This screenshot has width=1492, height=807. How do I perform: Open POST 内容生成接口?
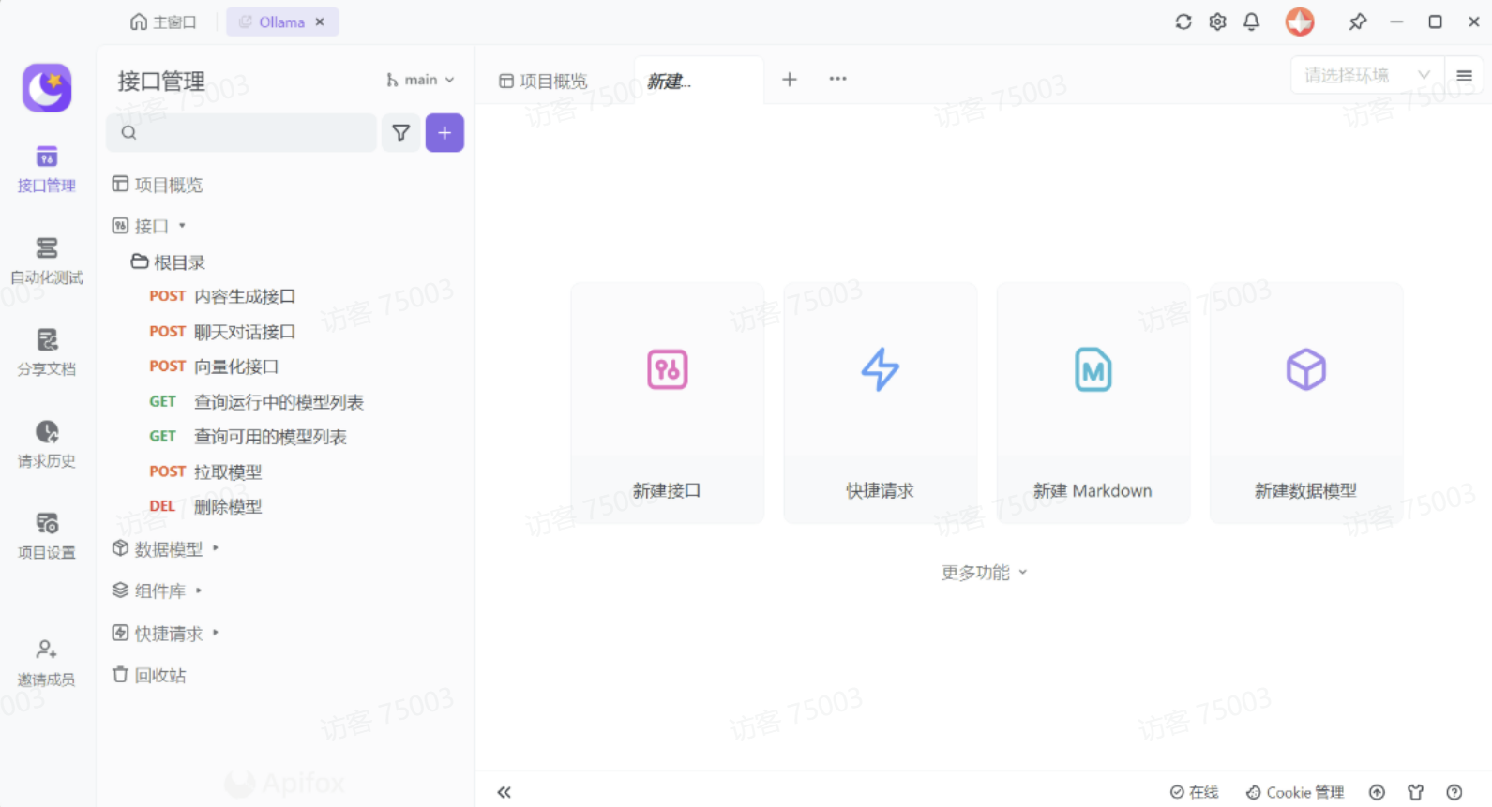click(222, 296)
